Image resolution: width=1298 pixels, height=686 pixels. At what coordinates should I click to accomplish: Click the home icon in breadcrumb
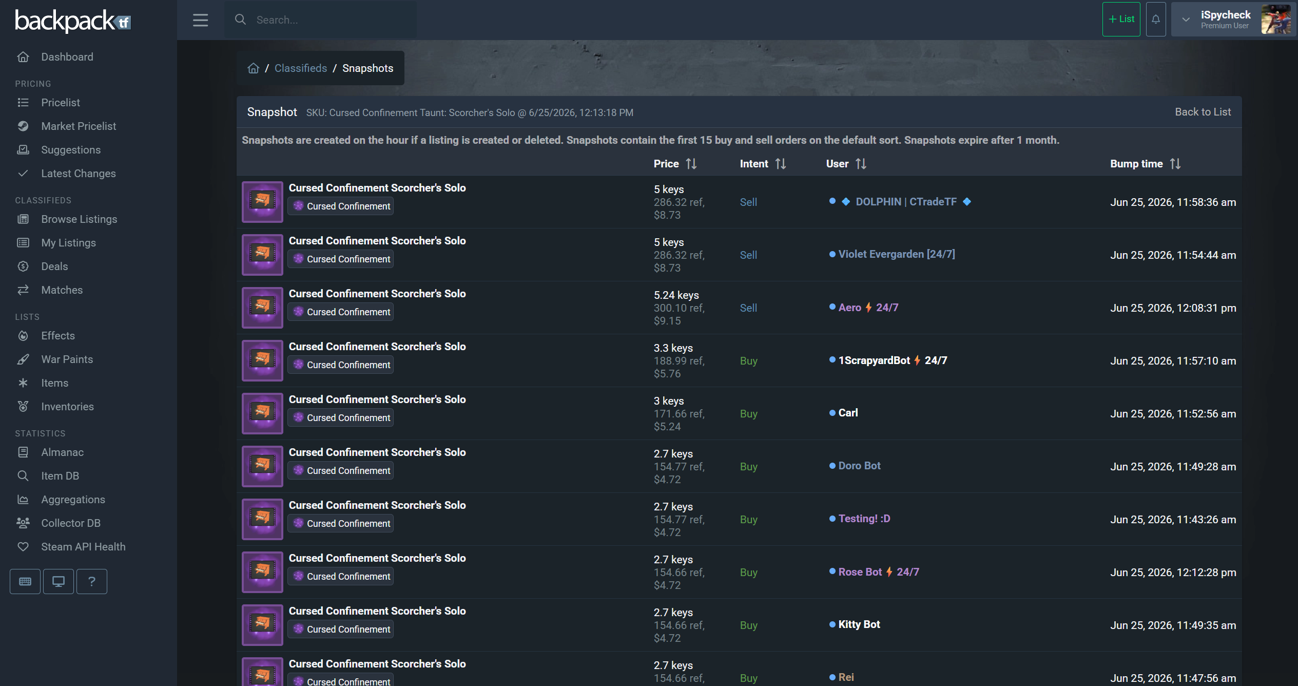pyautogui.click(x=253, y=68)
